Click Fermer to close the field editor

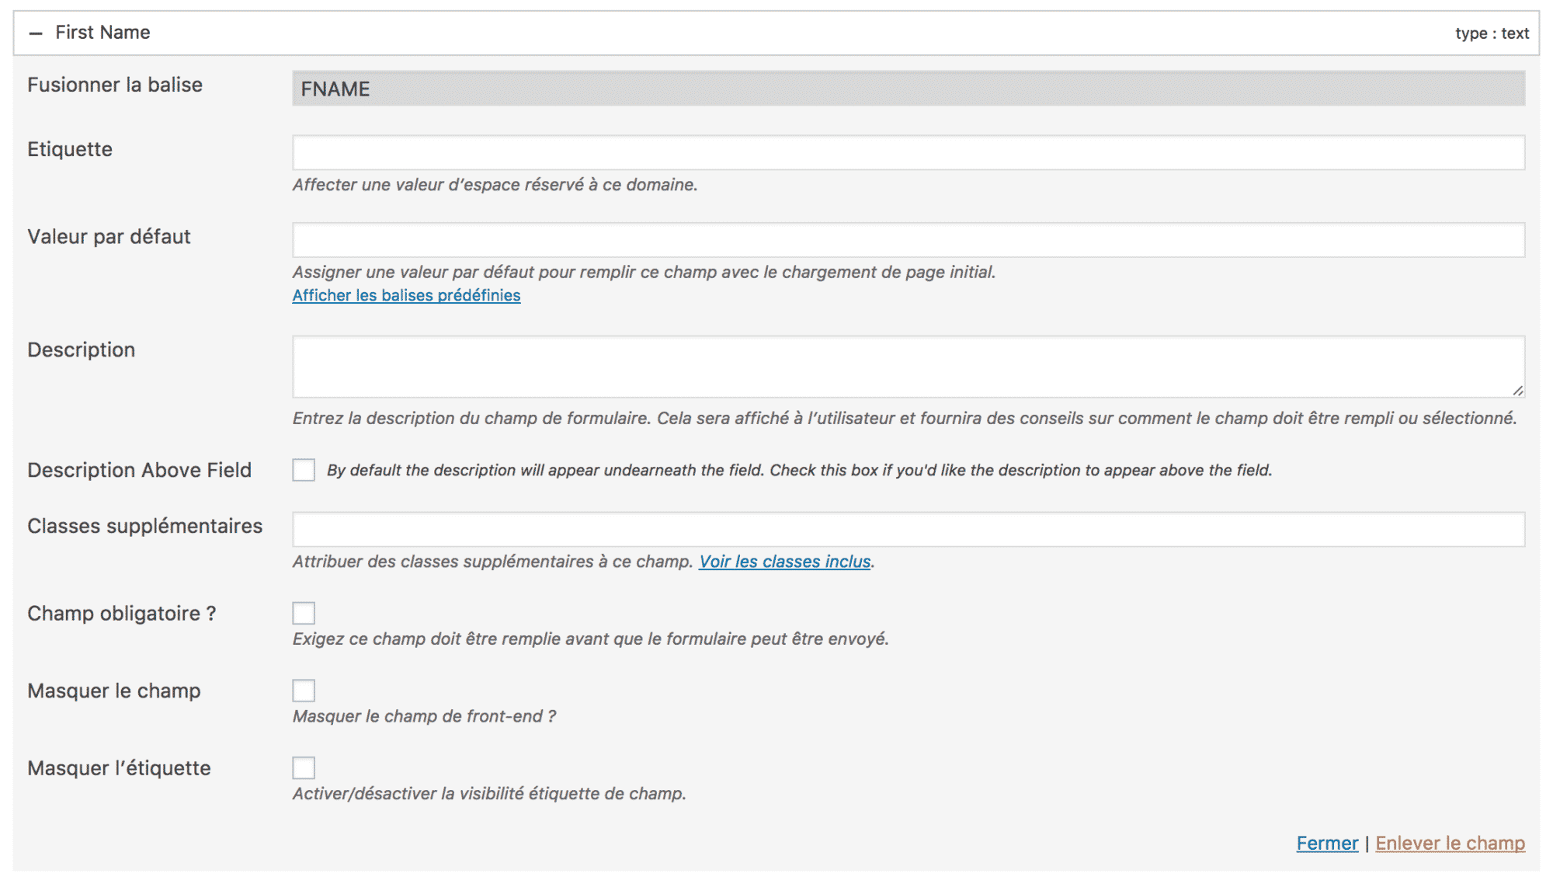click(1327, 843)
